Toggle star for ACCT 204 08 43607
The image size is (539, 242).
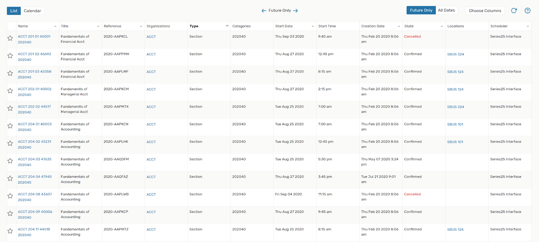(x=10, y=196)
